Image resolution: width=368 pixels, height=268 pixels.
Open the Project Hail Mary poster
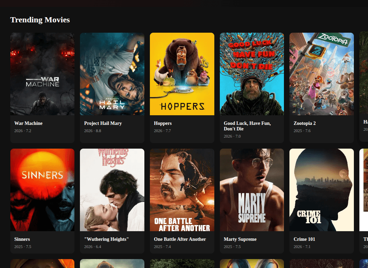[112, 74]
